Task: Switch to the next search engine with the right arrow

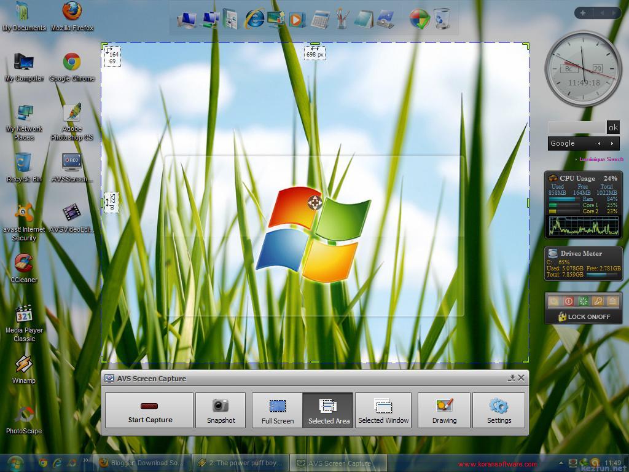Action: point(612,143)
